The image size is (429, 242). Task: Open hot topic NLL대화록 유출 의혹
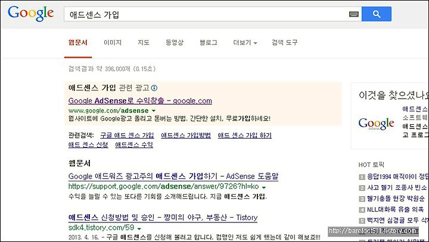[395, 209]
